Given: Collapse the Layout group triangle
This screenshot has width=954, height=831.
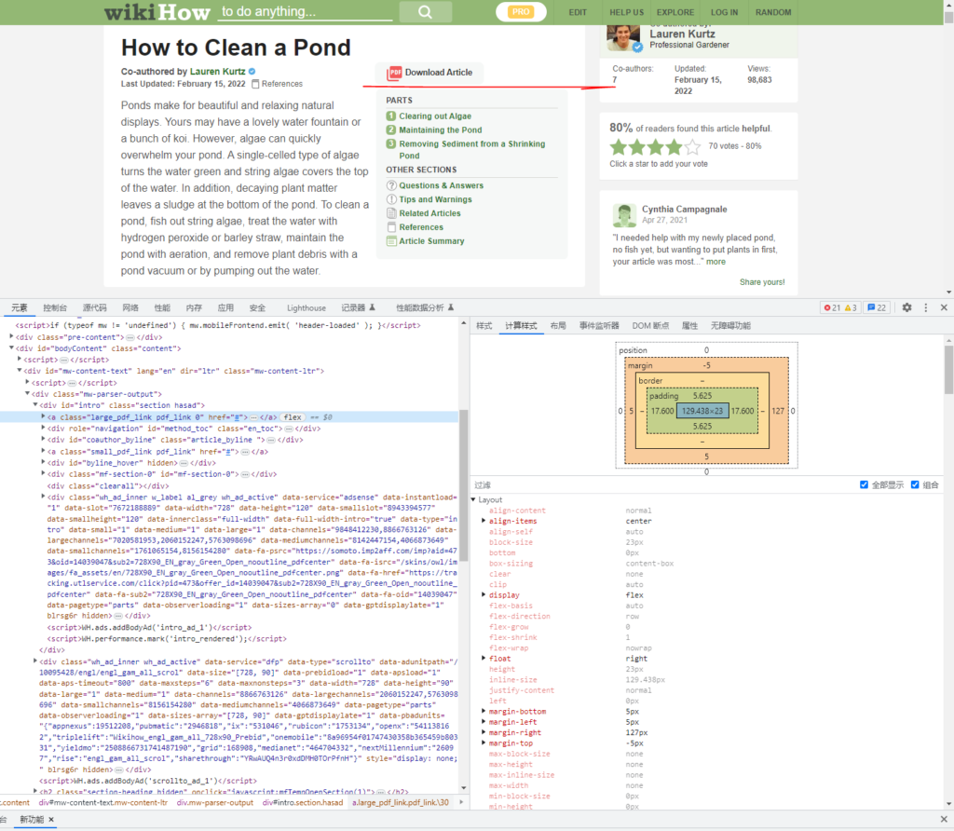Looking at the screenshot, I should click(474, 499).
